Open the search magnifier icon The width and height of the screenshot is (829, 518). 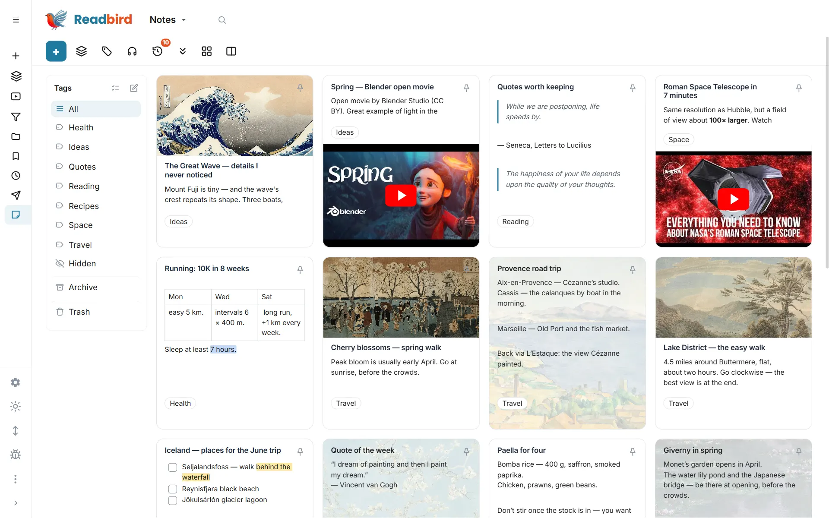point(222,20)
